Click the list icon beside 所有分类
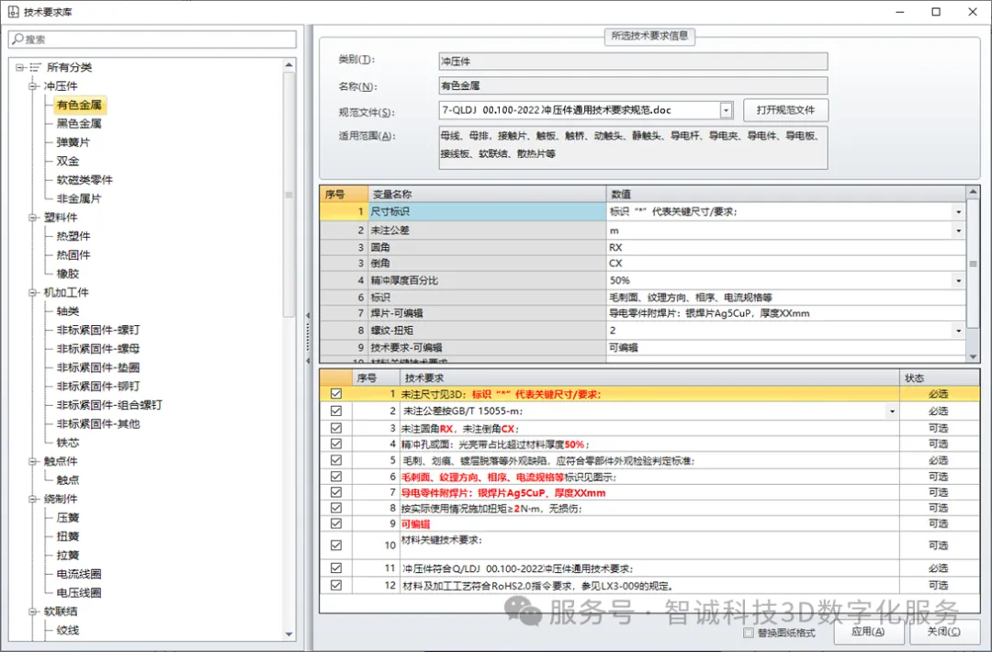The image size is (992, 652). tap(35, 67)
